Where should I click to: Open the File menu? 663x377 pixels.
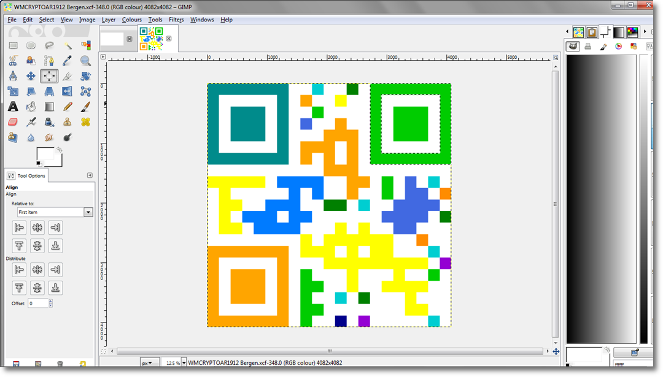tap(12, 20)
